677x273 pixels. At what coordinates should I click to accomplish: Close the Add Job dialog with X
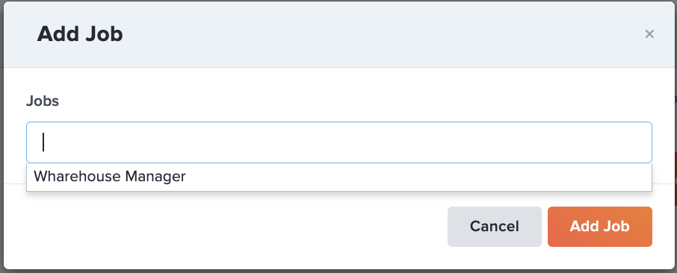[x=649, y=34]
